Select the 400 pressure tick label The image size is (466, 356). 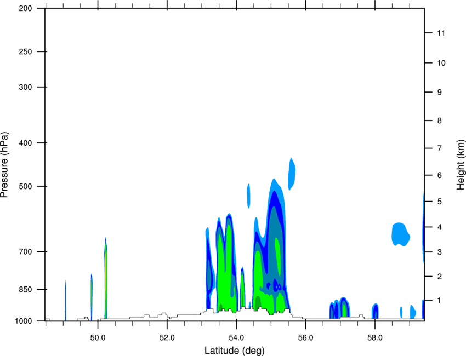(25, 143)
